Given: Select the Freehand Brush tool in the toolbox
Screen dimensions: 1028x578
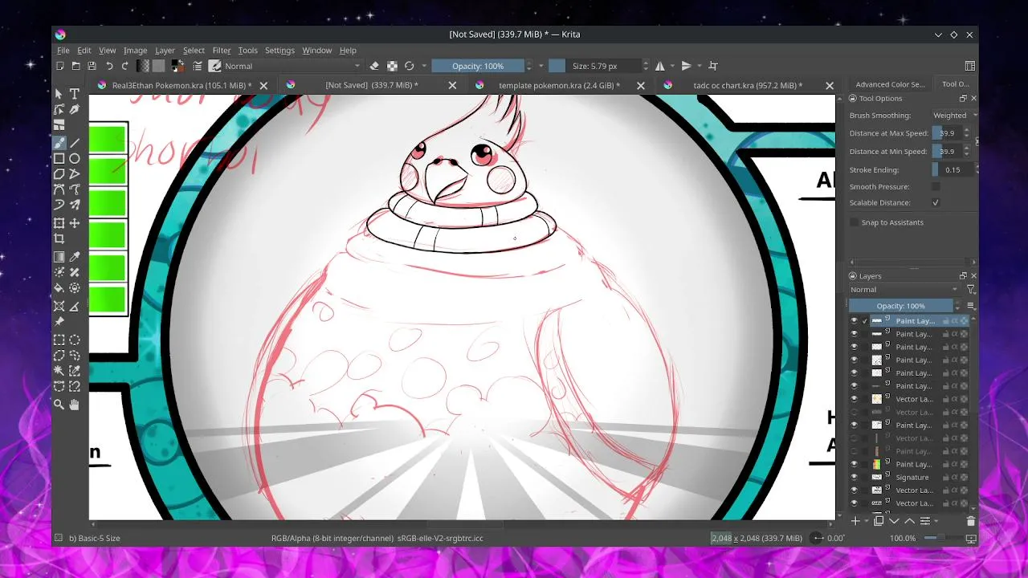Looking at the screenshot, I should 59,143.
